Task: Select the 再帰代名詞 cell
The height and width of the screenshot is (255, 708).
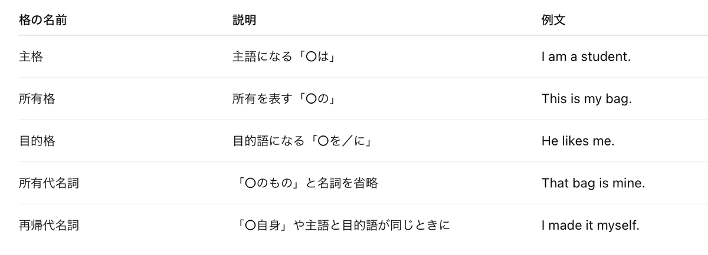Action: tap(49, 226)
